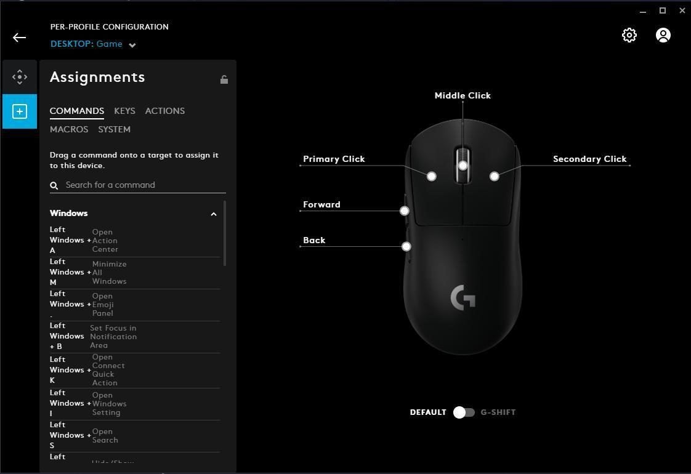Select the Sensitivity (DPI) sidebar icon

tap(19, 77)
